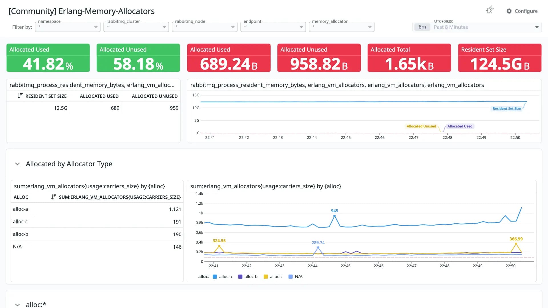Open the green Allocated Used 41.82% widget
This screenshot has width=548, height=308.
[48, 58]
